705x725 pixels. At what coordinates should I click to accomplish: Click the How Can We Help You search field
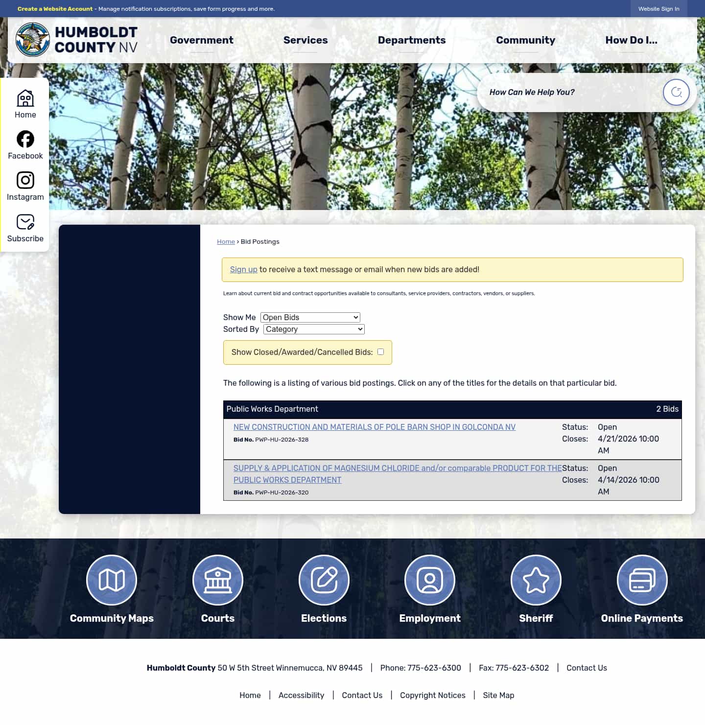pyautogui.click(x=563, y=92)
